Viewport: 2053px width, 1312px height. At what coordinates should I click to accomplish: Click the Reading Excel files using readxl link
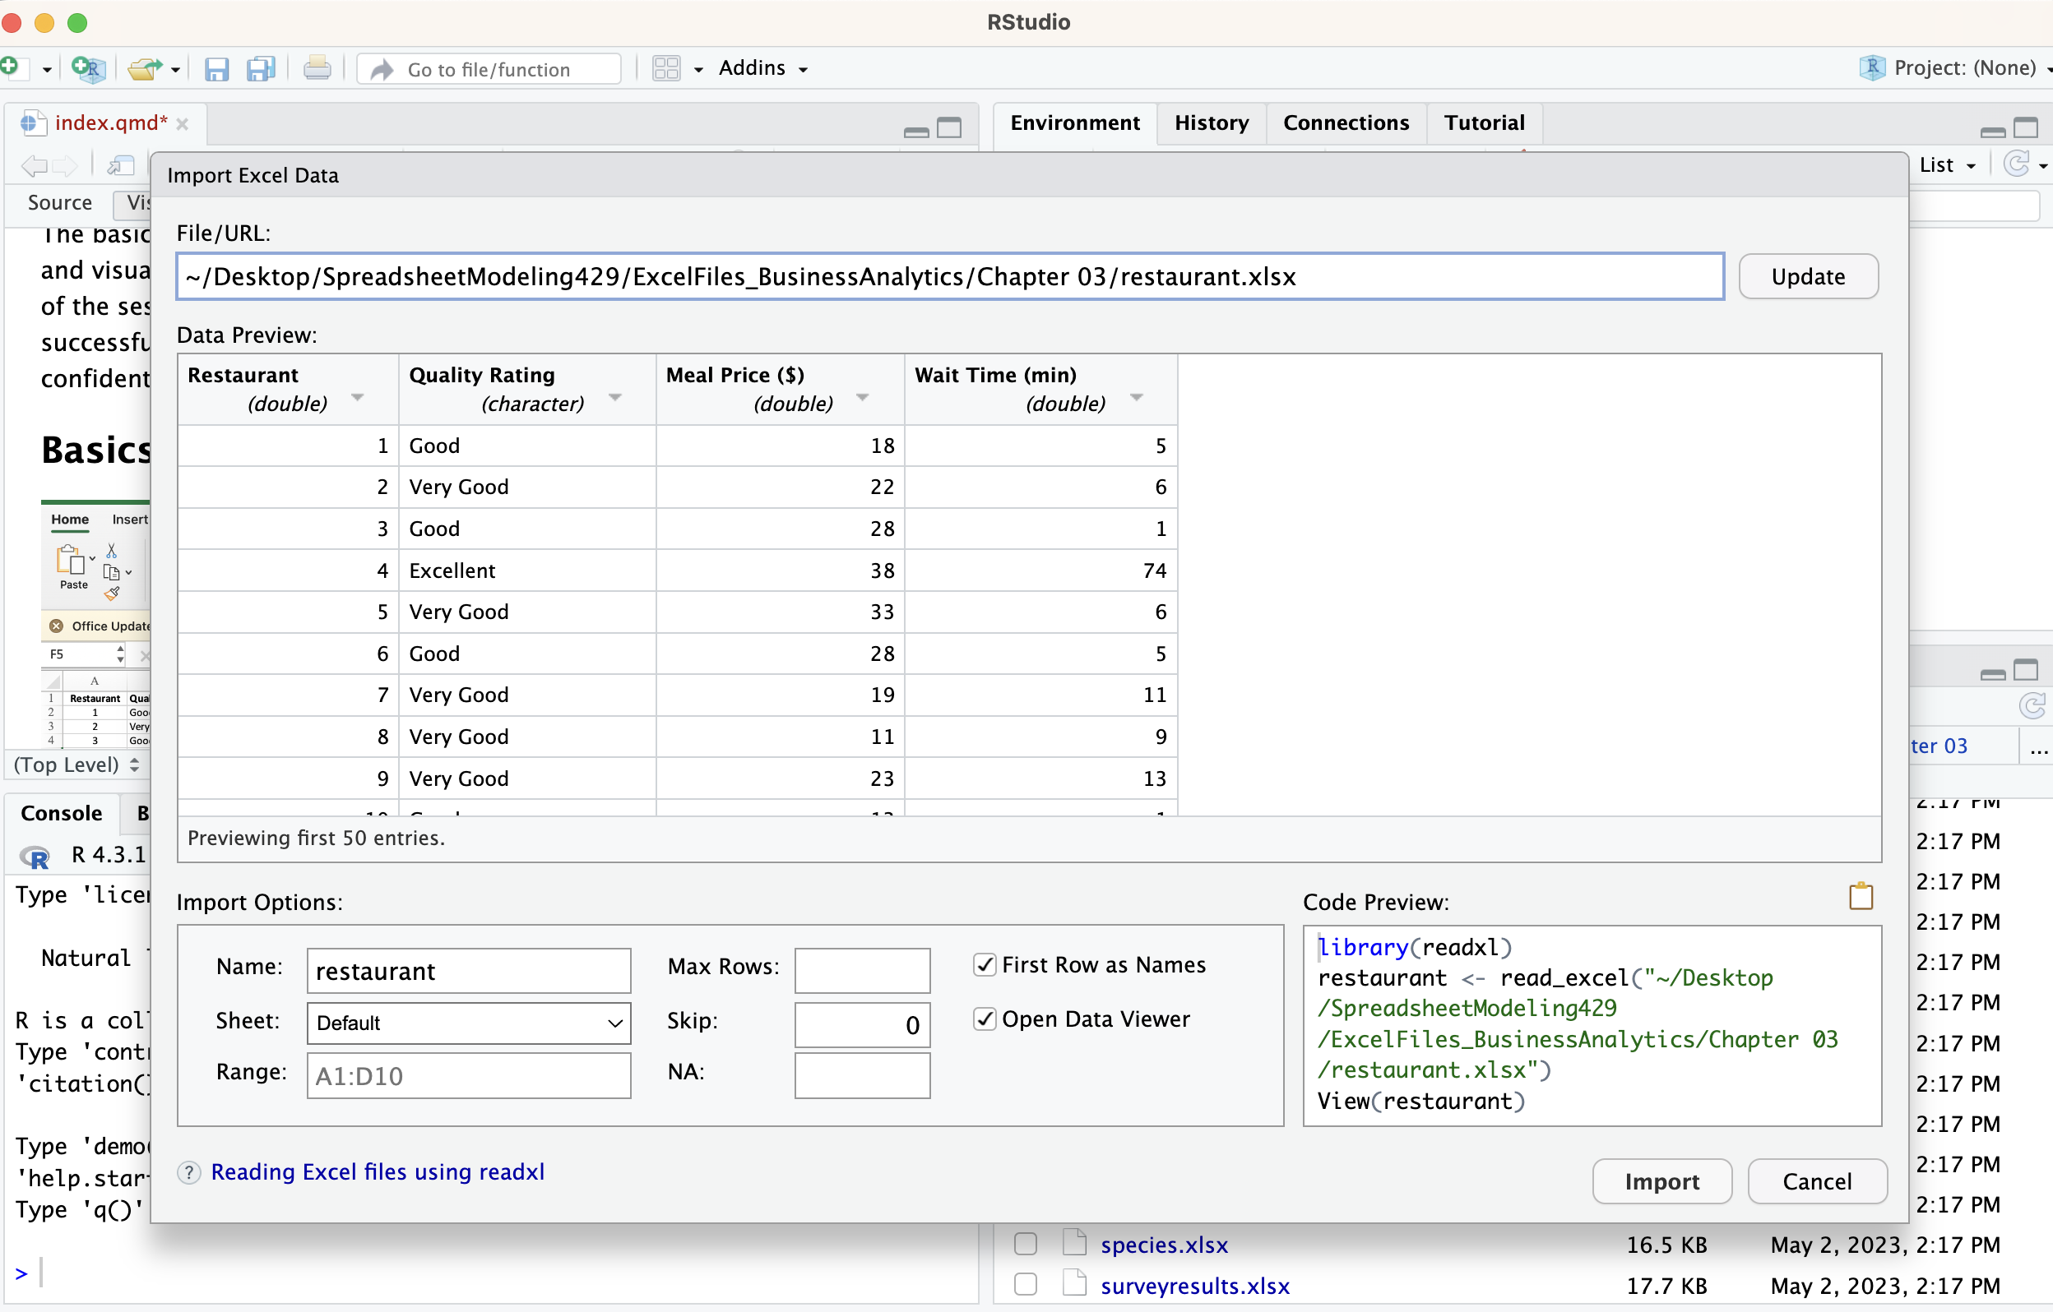(378, 1171)
